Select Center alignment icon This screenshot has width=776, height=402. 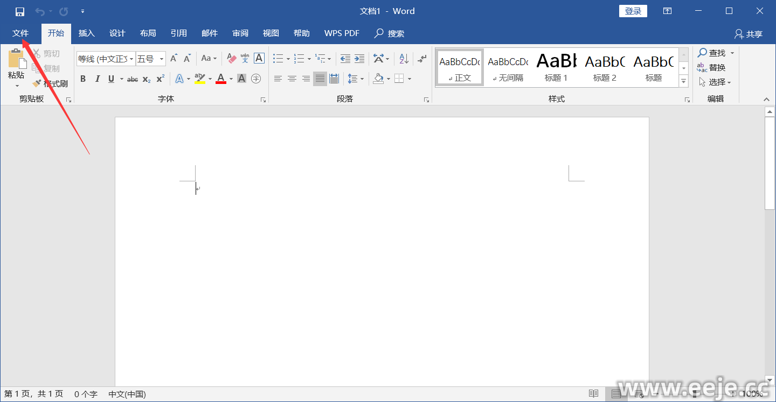tap(292, 79)
